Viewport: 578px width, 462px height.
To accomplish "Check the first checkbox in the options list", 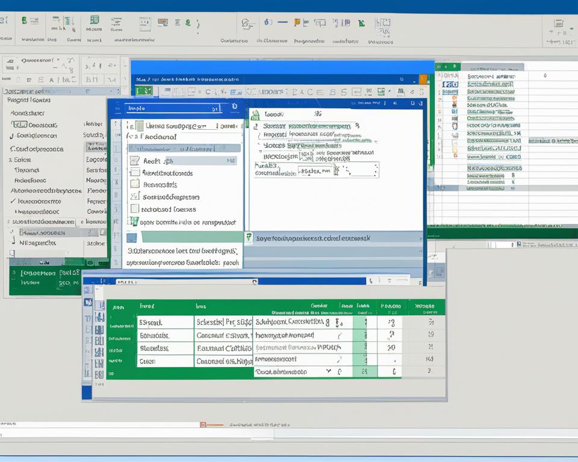I will (x=134, y=161).
